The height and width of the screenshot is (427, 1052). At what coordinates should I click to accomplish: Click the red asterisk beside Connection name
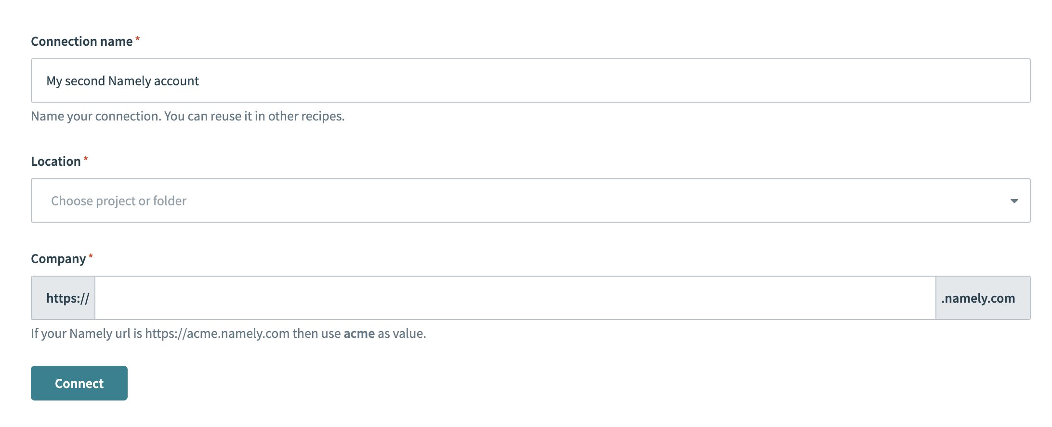(x=137, y=39)
